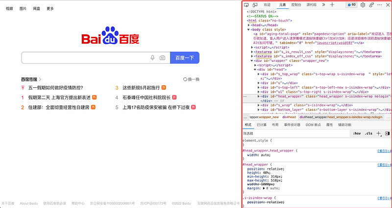Open the 源代码 tab
392x208 pixels.
tap(312, 5)
